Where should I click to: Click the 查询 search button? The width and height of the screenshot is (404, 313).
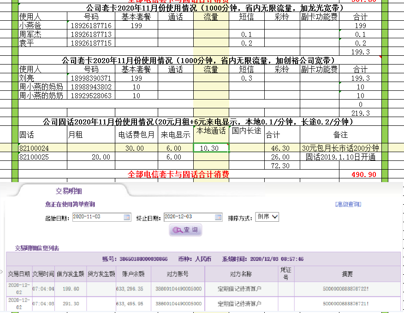(x=185, y=230)
